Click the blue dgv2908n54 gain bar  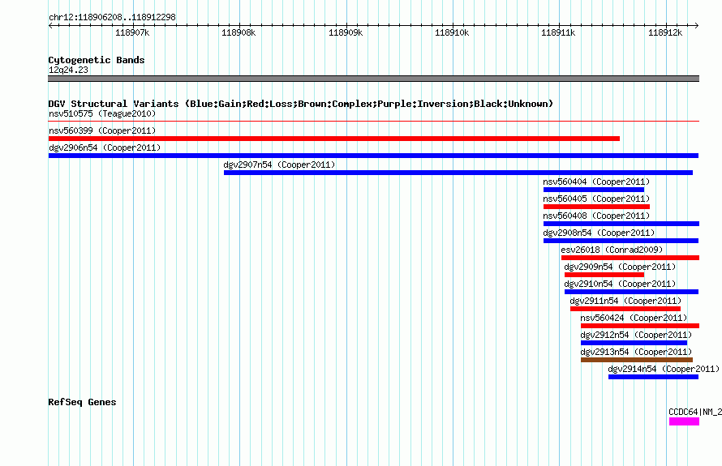[621, 241]
